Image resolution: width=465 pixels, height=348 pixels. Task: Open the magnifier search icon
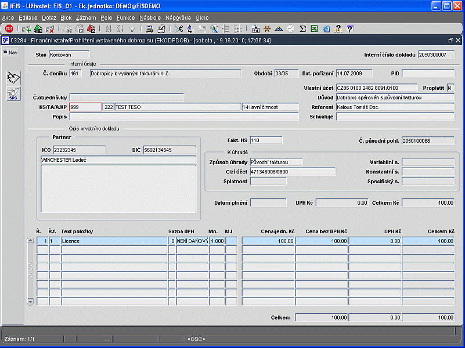coord(214,29)
